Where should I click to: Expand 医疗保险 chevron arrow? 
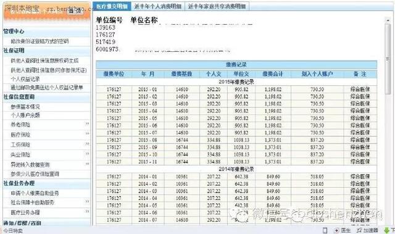pos(87,133)
